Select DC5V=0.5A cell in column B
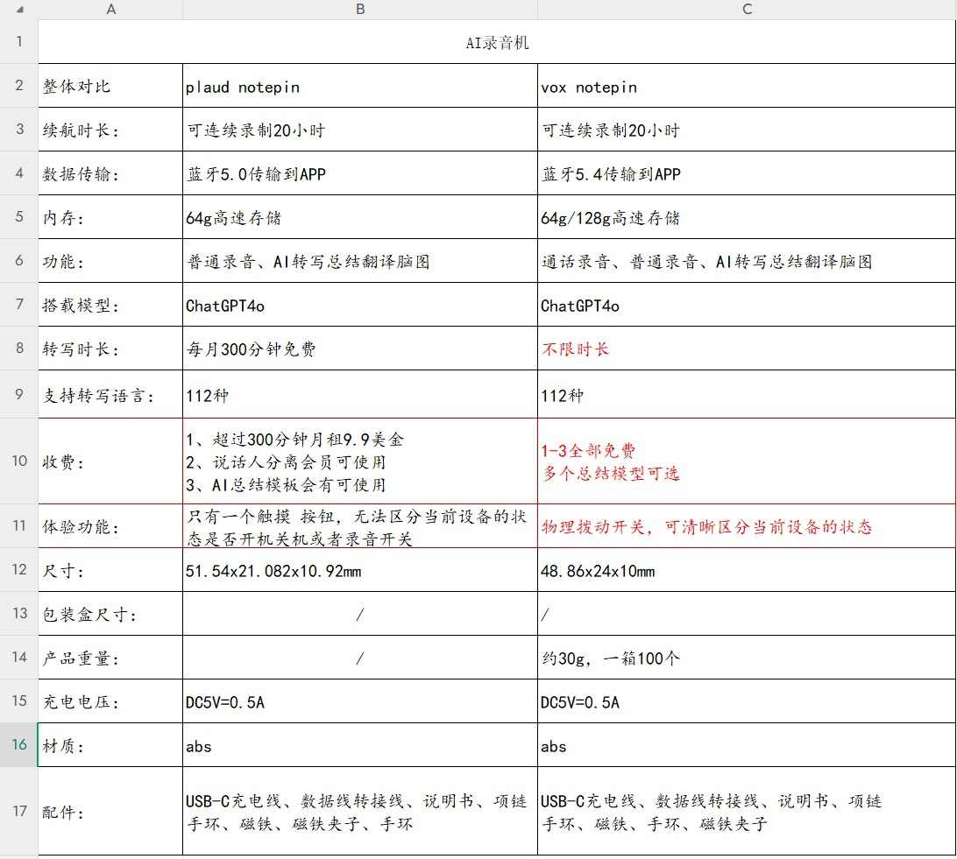 [x=360, y=701]
